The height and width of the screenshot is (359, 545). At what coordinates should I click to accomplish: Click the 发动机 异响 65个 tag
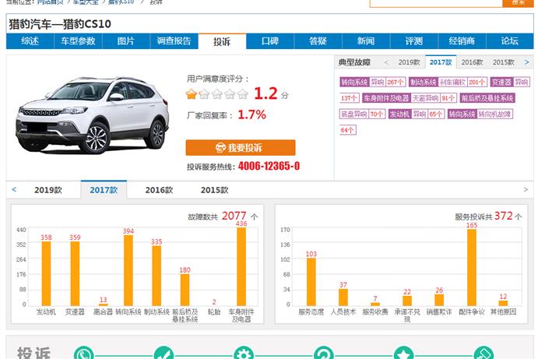pos(417,114)
